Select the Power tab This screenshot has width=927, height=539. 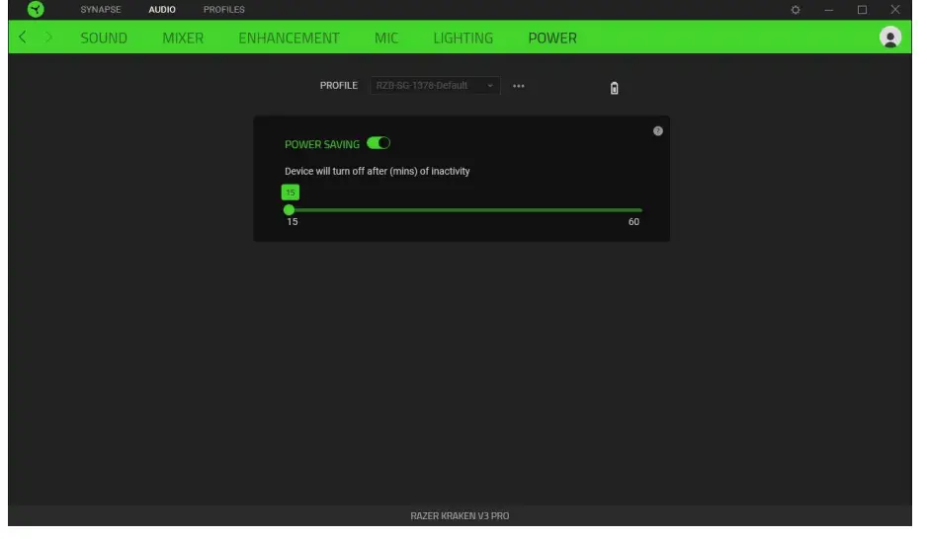point(552,38)
